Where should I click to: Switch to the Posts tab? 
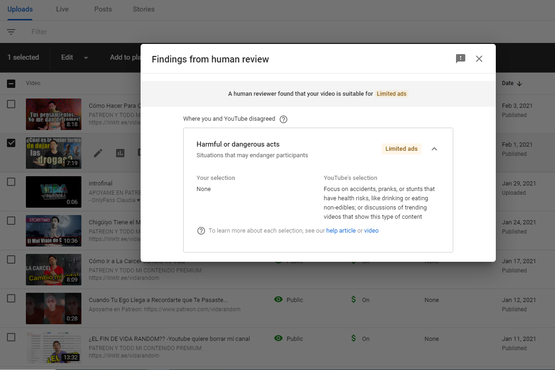pyautogui.click(x=103, y=9)
